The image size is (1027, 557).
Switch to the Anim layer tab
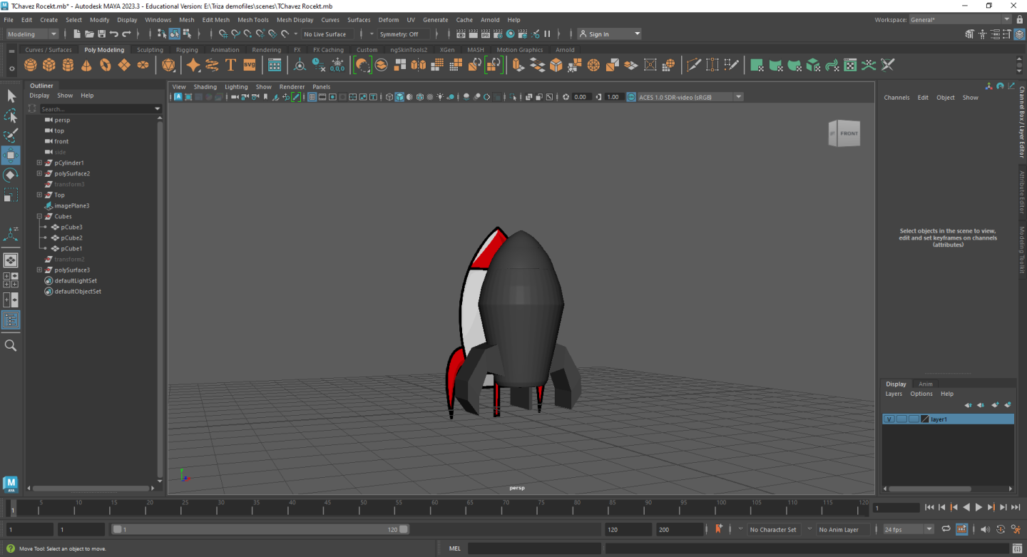926,384
